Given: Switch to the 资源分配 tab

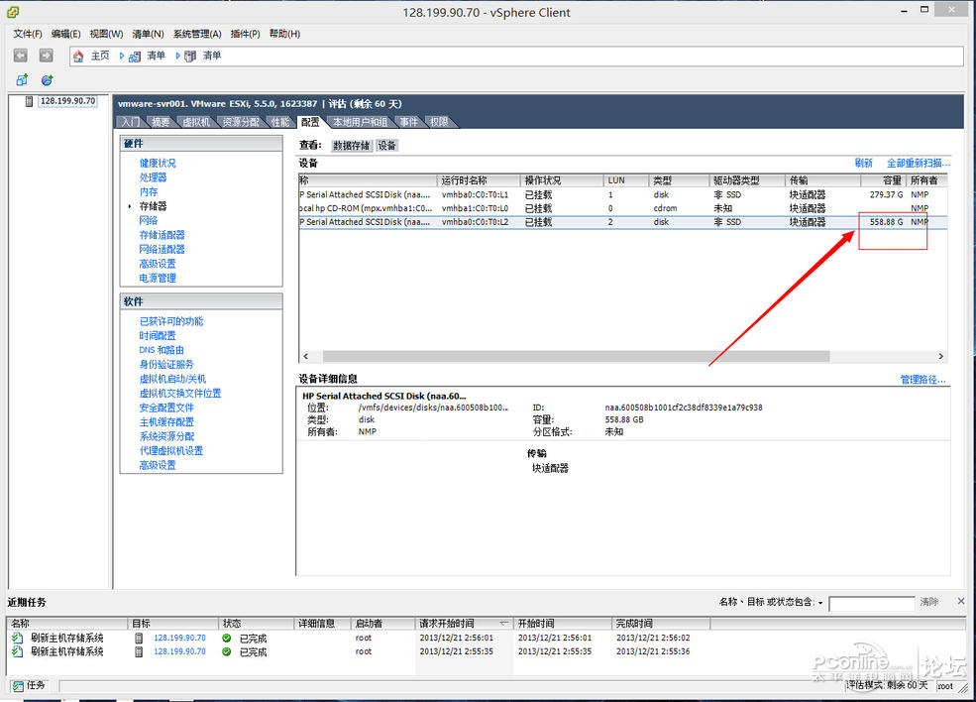Looking at the screenshot, I should click(x=241, y=122).
